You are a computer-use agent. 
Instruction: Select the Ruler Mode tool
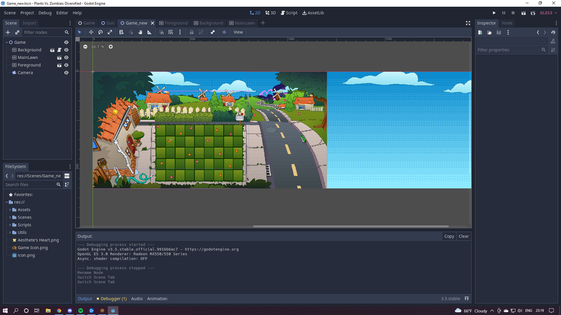[150, 32]
